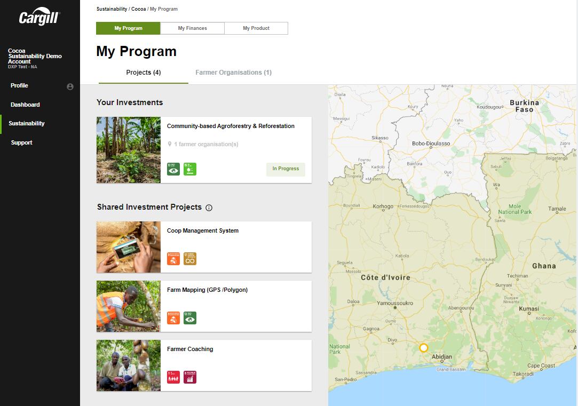The height and width of the screenshot is (406, 578).
Task: Select Support in the left navigation
Action: click(21, 142)
